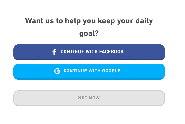Screen dimensions: 185x124
Task: Click the word 'GOOGLE' on the light blue button
Action: coord(111,71)
